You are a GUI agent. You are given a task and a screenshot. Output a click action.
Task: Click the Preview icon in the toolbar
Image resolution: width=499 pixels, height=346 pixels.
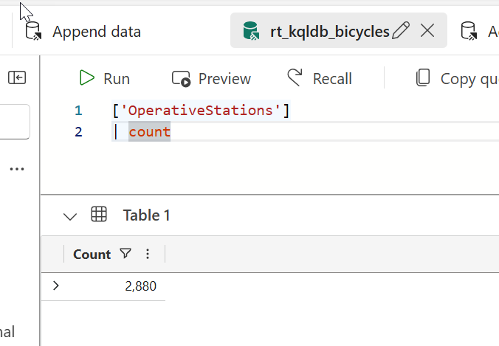tap(182, 78)
